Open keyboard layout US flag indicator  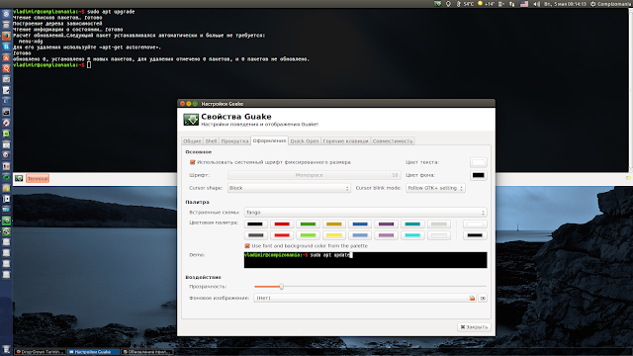pyautogui.click(x=524, y=4)
